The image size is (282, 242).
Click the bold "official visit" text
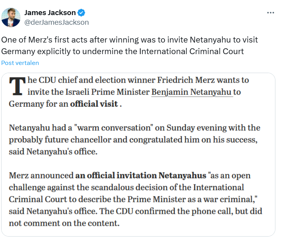[x=93, y=104]
